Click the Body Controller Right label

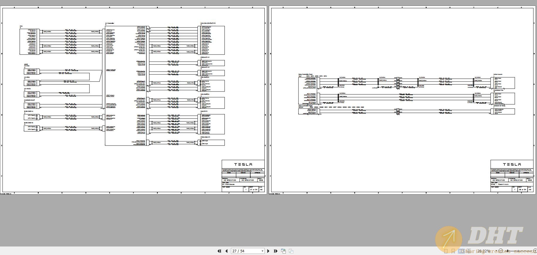(305, 106)
